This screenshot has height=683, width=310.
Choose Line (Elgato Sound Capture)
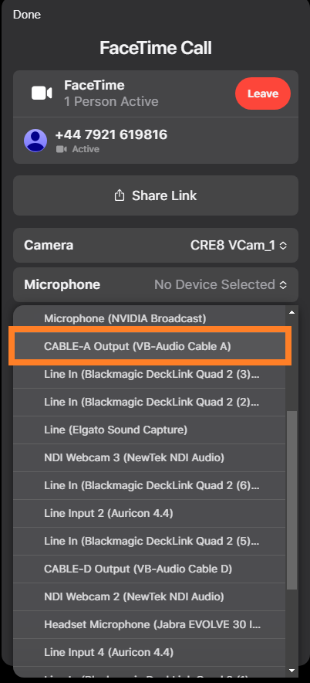(150, 430)
